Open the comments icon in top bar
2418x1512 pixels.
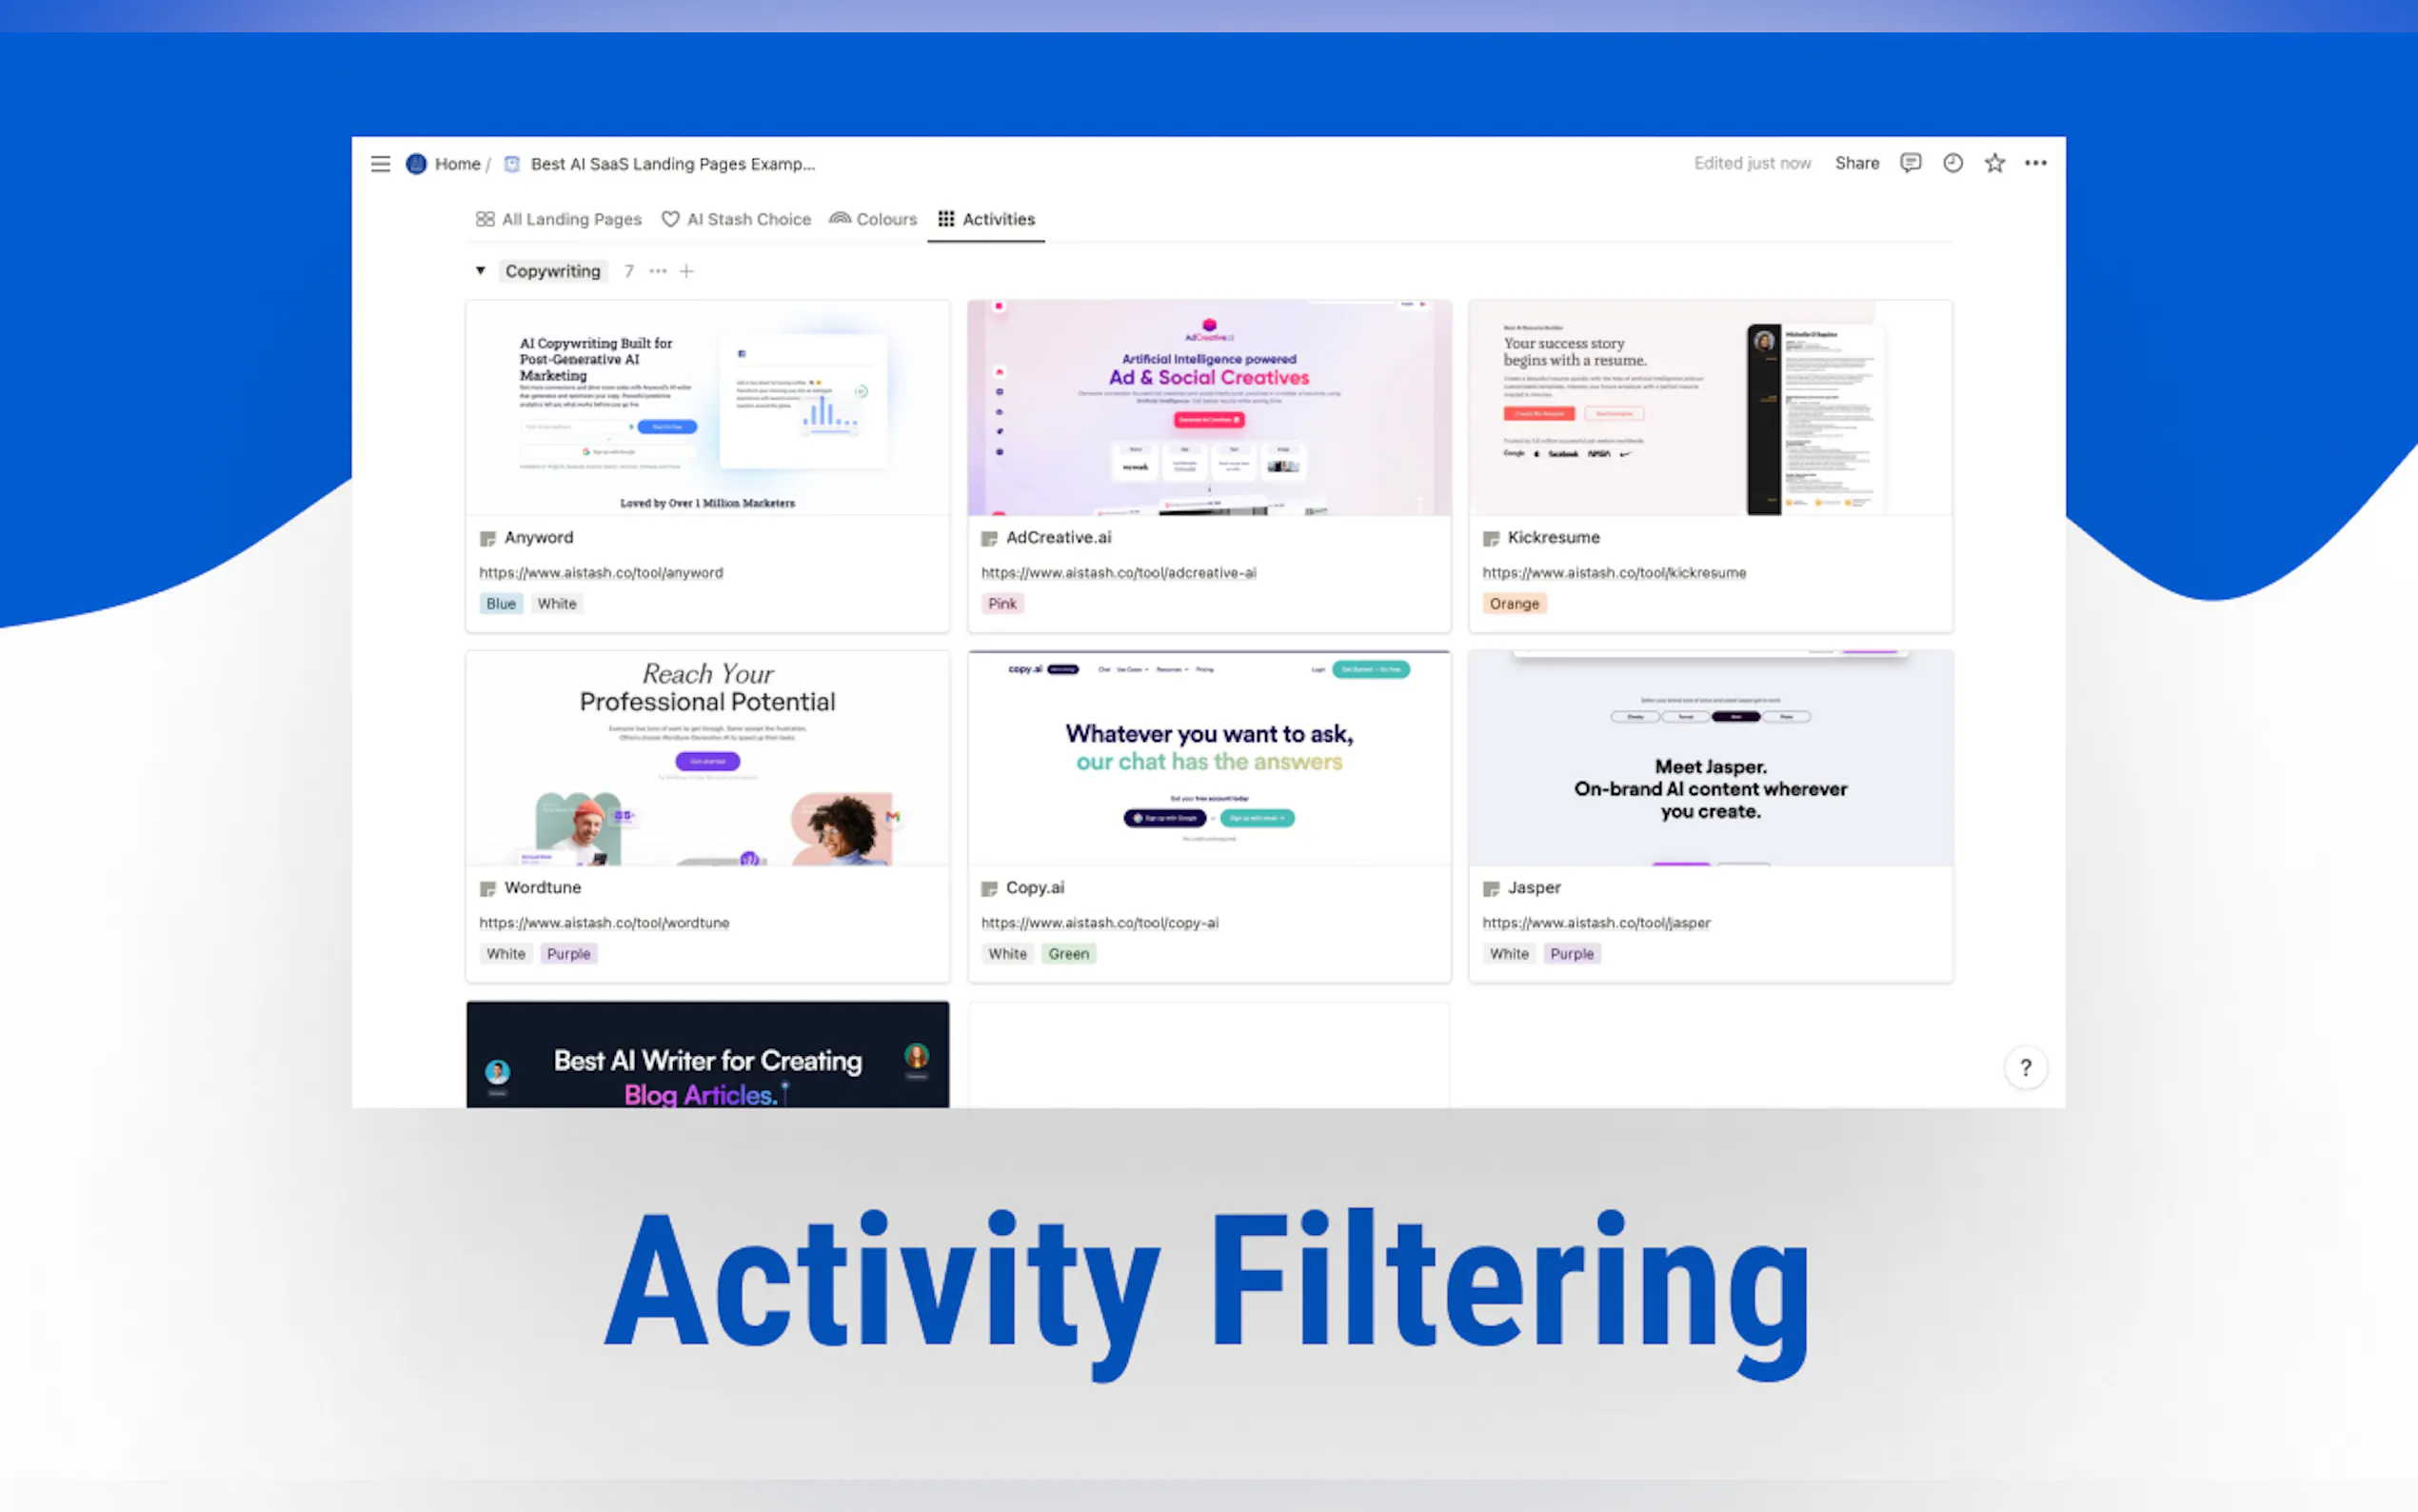point(1911,163)
